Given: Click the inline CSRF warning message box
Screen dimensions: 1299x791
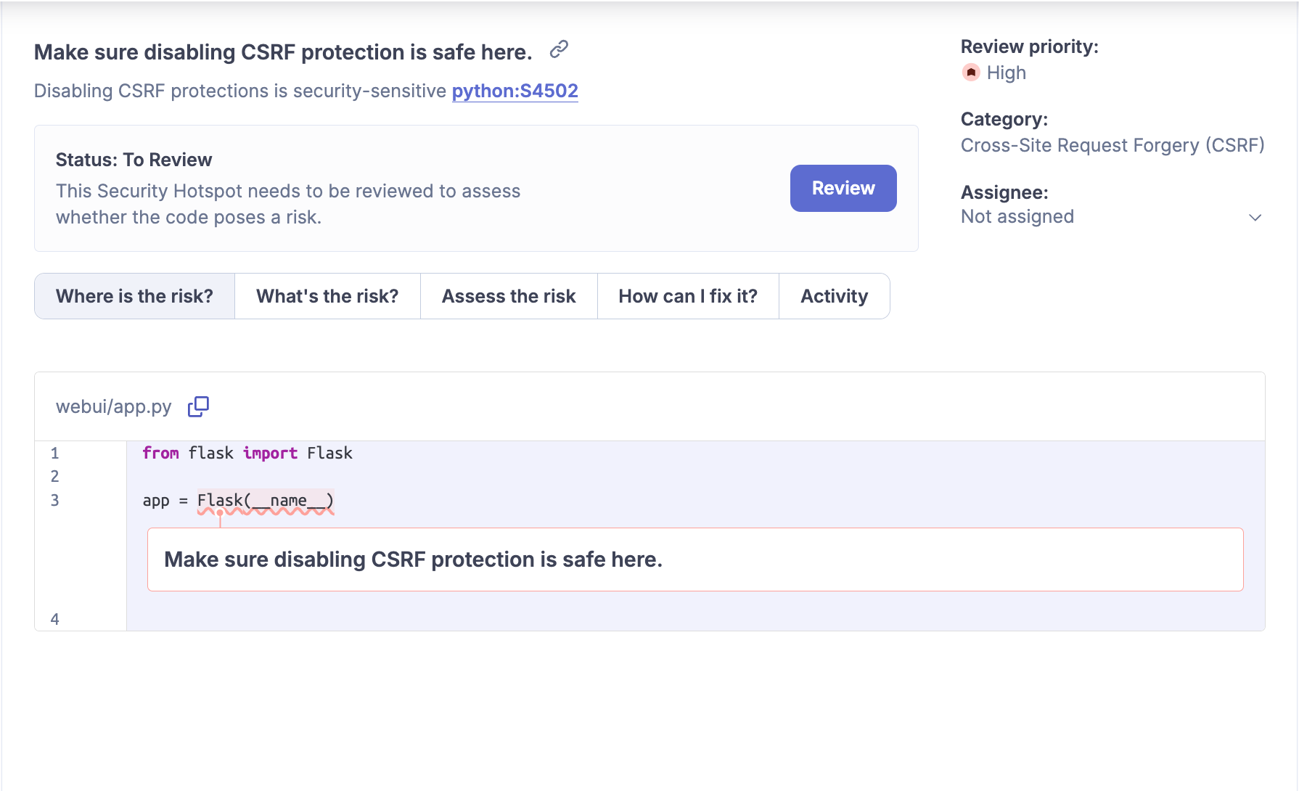Looking at the screenshot, I should tap(695, 560).
